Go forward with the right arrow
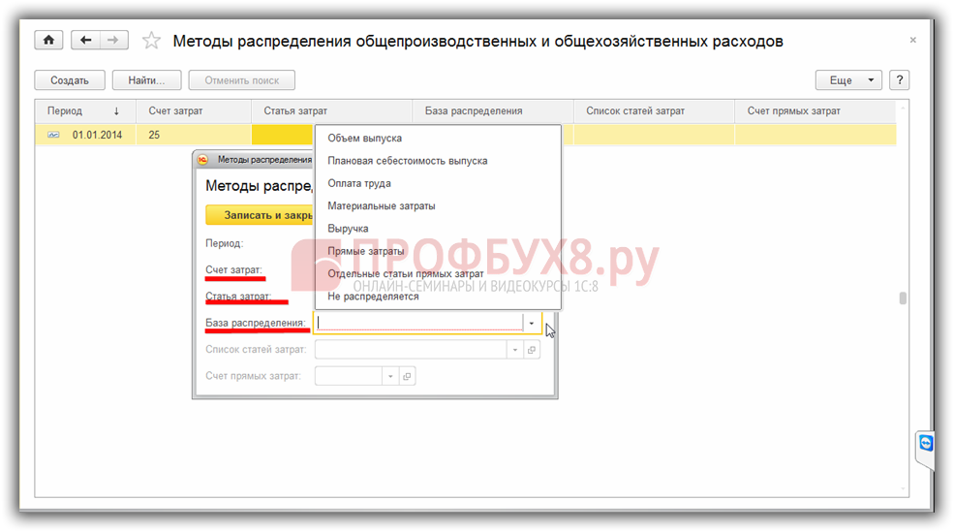 point(113,41)
